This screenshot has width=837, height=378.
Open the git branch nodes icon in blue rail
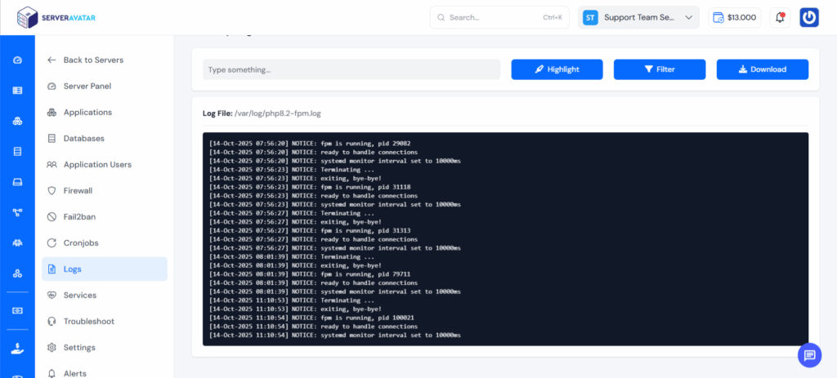tap(17, 213)
